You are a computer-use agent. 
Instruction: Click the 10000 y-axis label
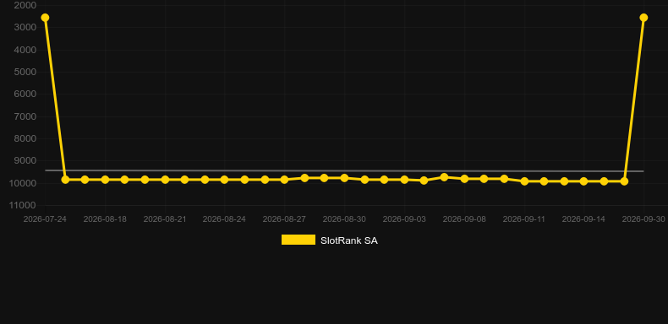coord(23,183)
